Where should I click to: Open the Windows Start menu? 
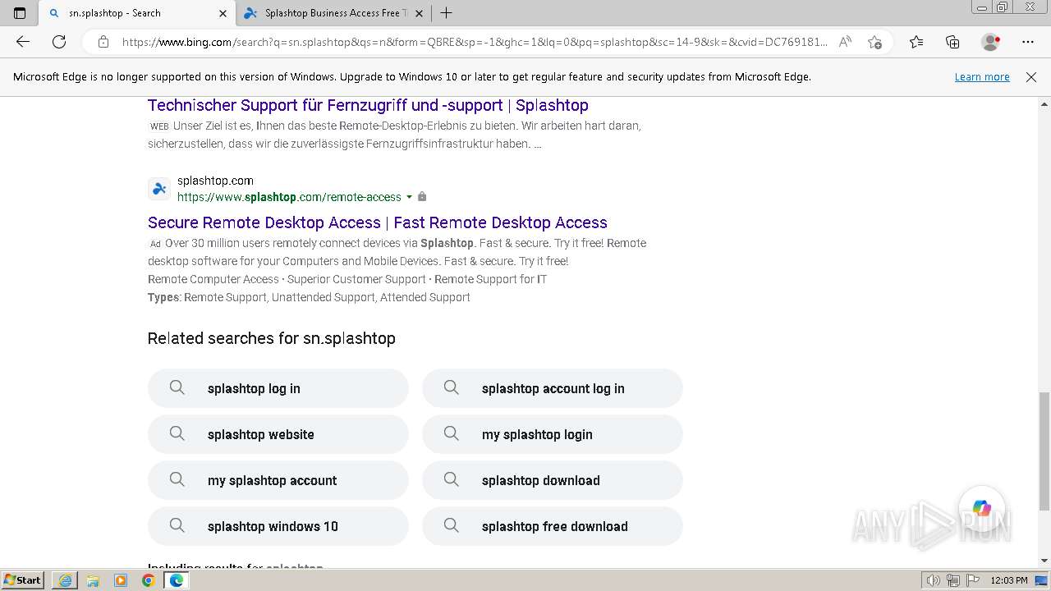(x=22, y=580)
